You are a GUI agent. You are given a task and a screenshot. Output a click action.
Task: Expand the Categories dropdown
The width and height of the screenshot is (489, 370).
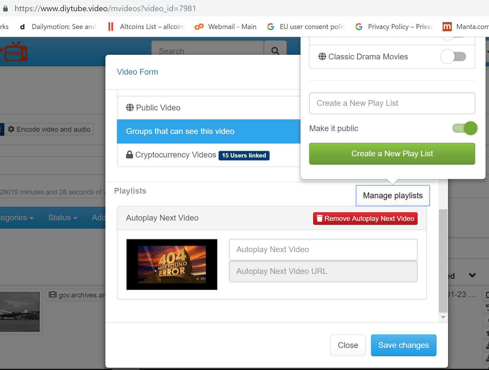tap(17, 218)
